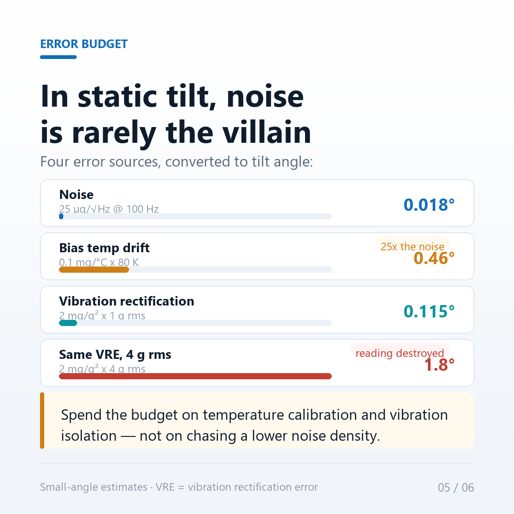Click the main headline about static tilt
Viewport: 514px width, 514px height.
(176, 114)
